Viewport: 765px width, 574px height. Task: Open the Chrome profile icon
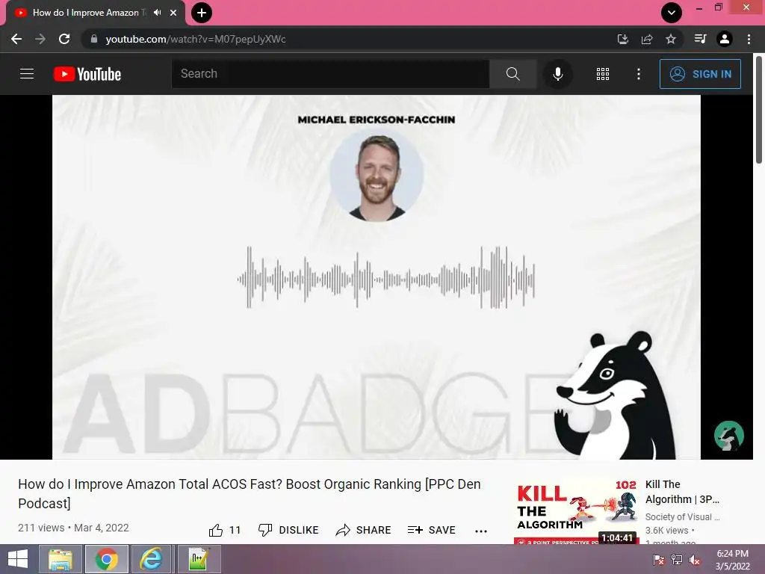725,39
